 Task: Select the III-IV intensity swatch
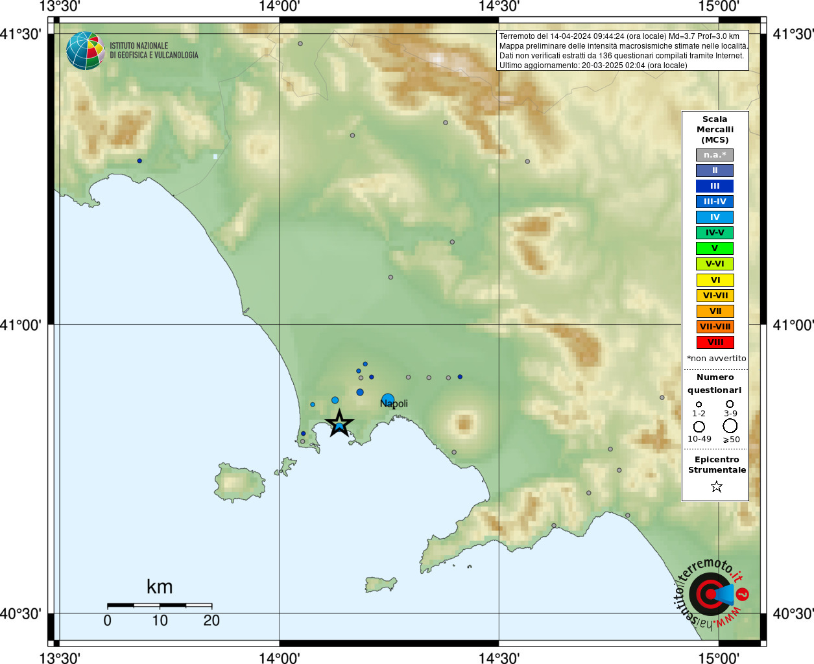pos(715,202)
